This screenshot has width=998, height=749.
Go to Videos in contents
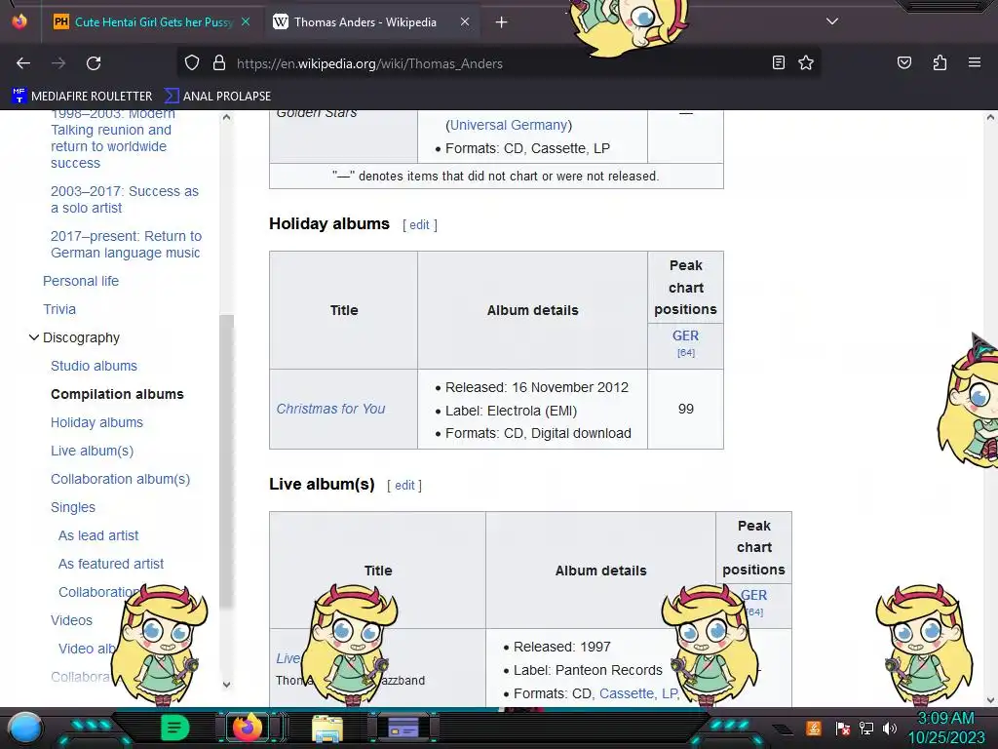point(71,620)
